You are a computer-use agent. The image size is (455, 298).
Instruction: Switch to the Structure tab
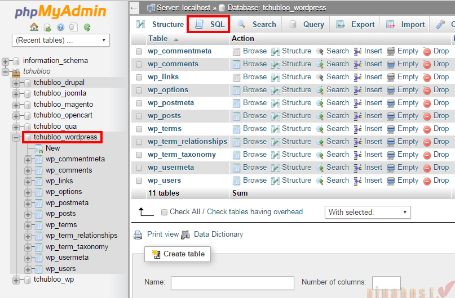coord(160,25)
